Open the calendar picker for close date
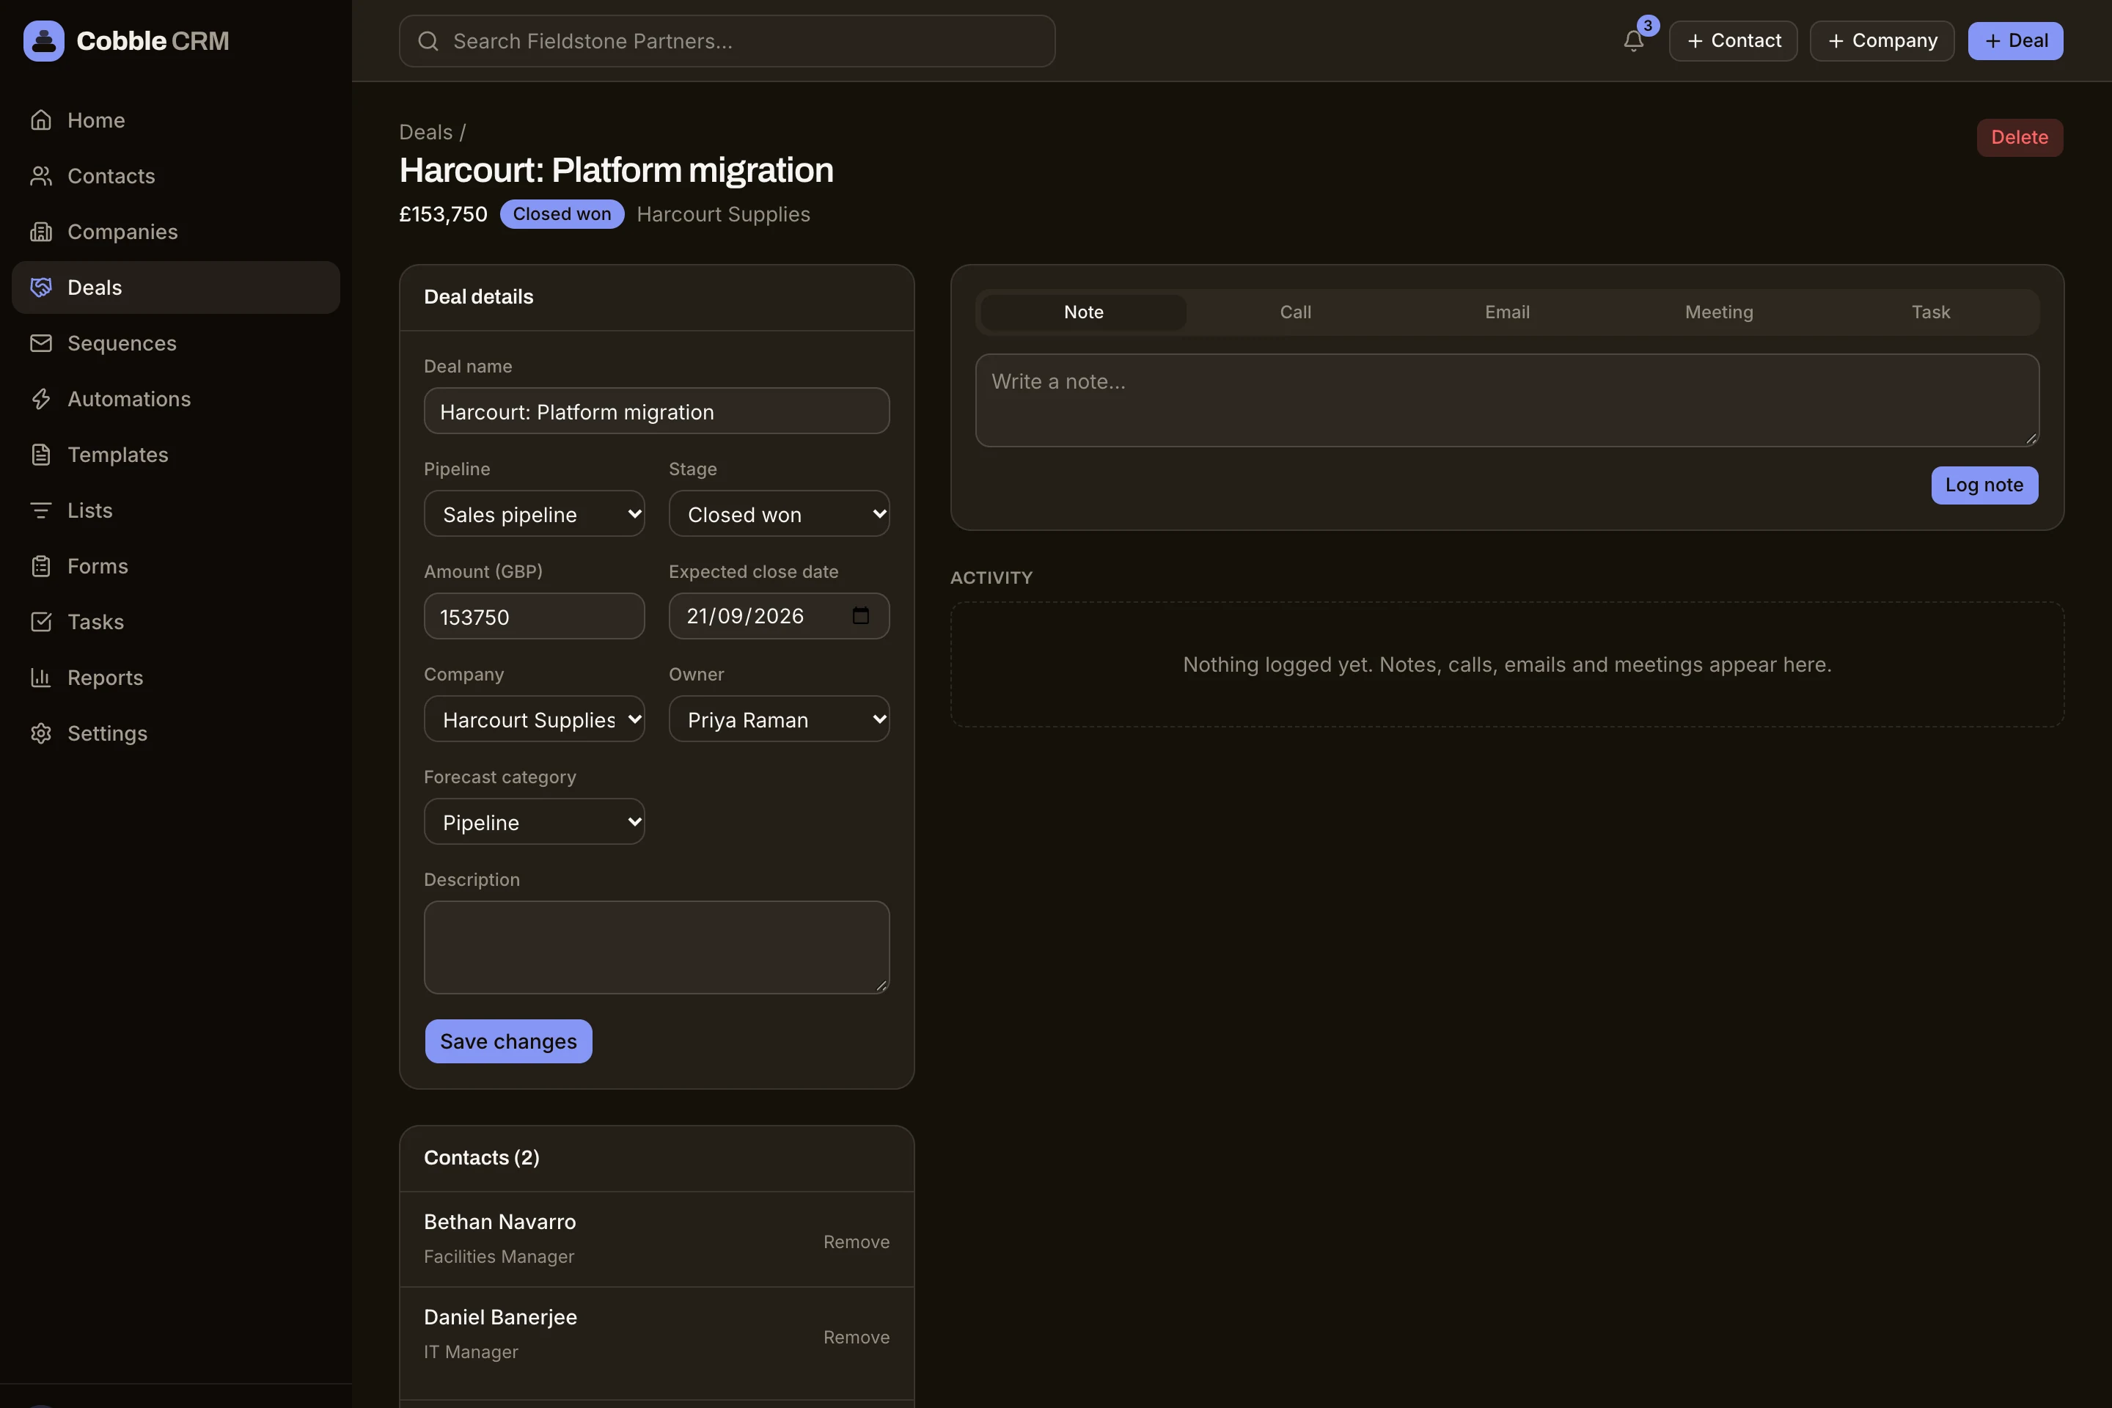Screen dimensions: 2112x1408 click(860, 616)
